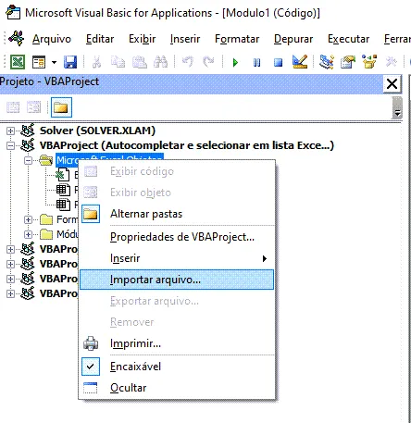411x423 pixels.
Task: Expand the Formulários folder
Action: (28, 219)
